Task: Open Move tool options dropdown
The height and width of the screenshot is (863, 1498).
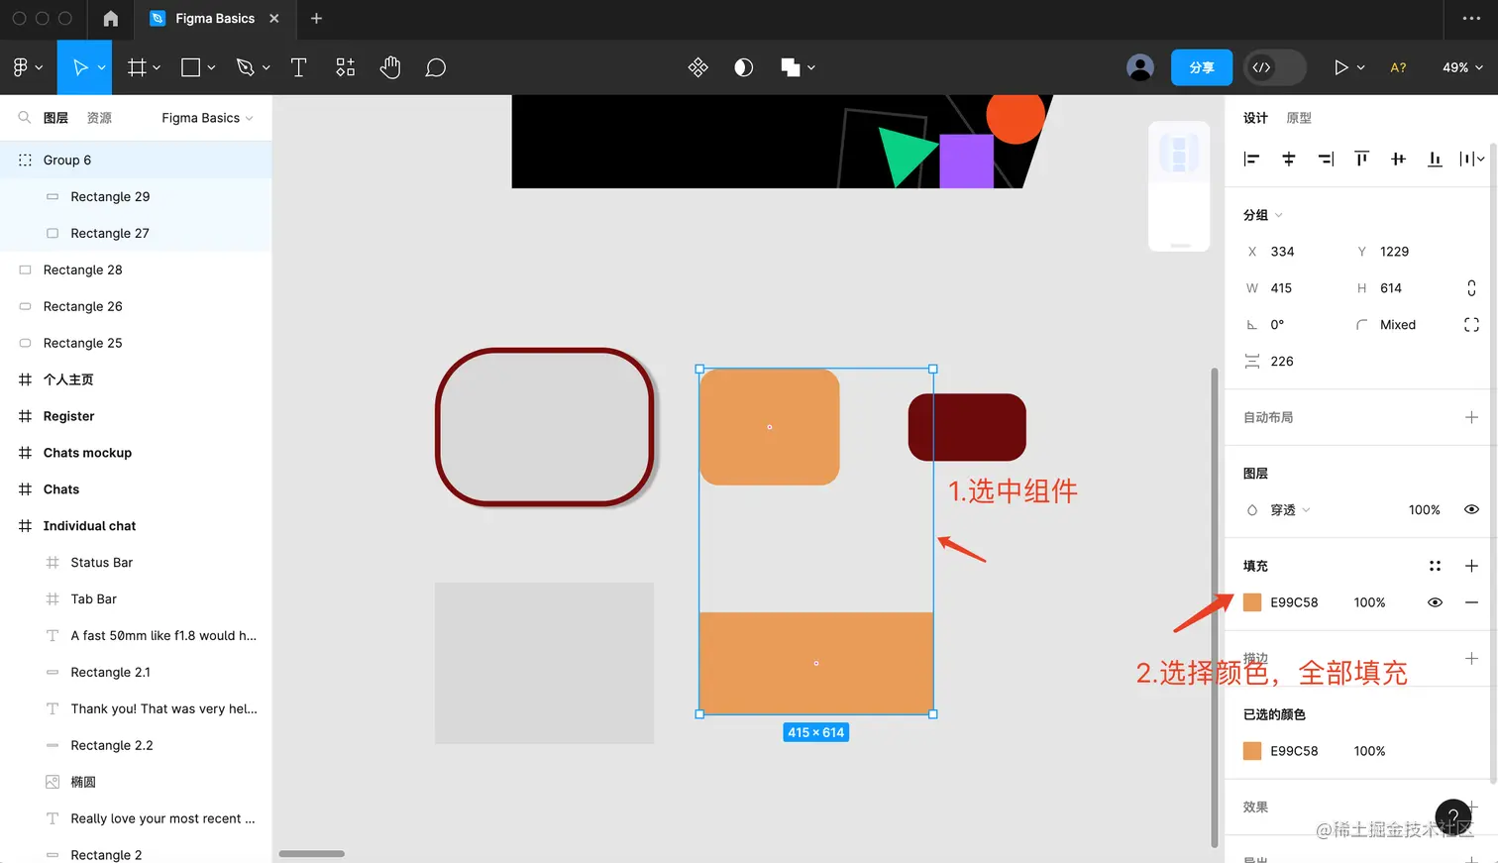Action: pyautogui.click(x=101, y=67)
